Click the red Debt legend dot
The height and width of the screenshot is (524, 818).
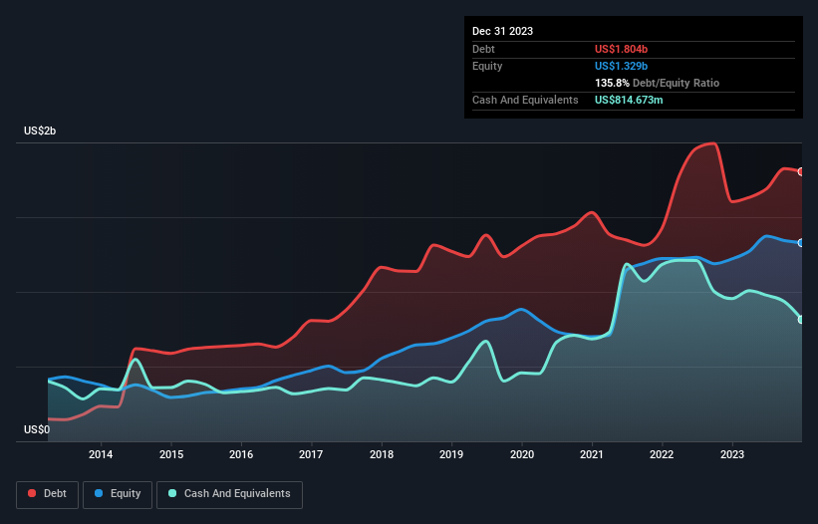pyautogui.click(x=32, y=493)
